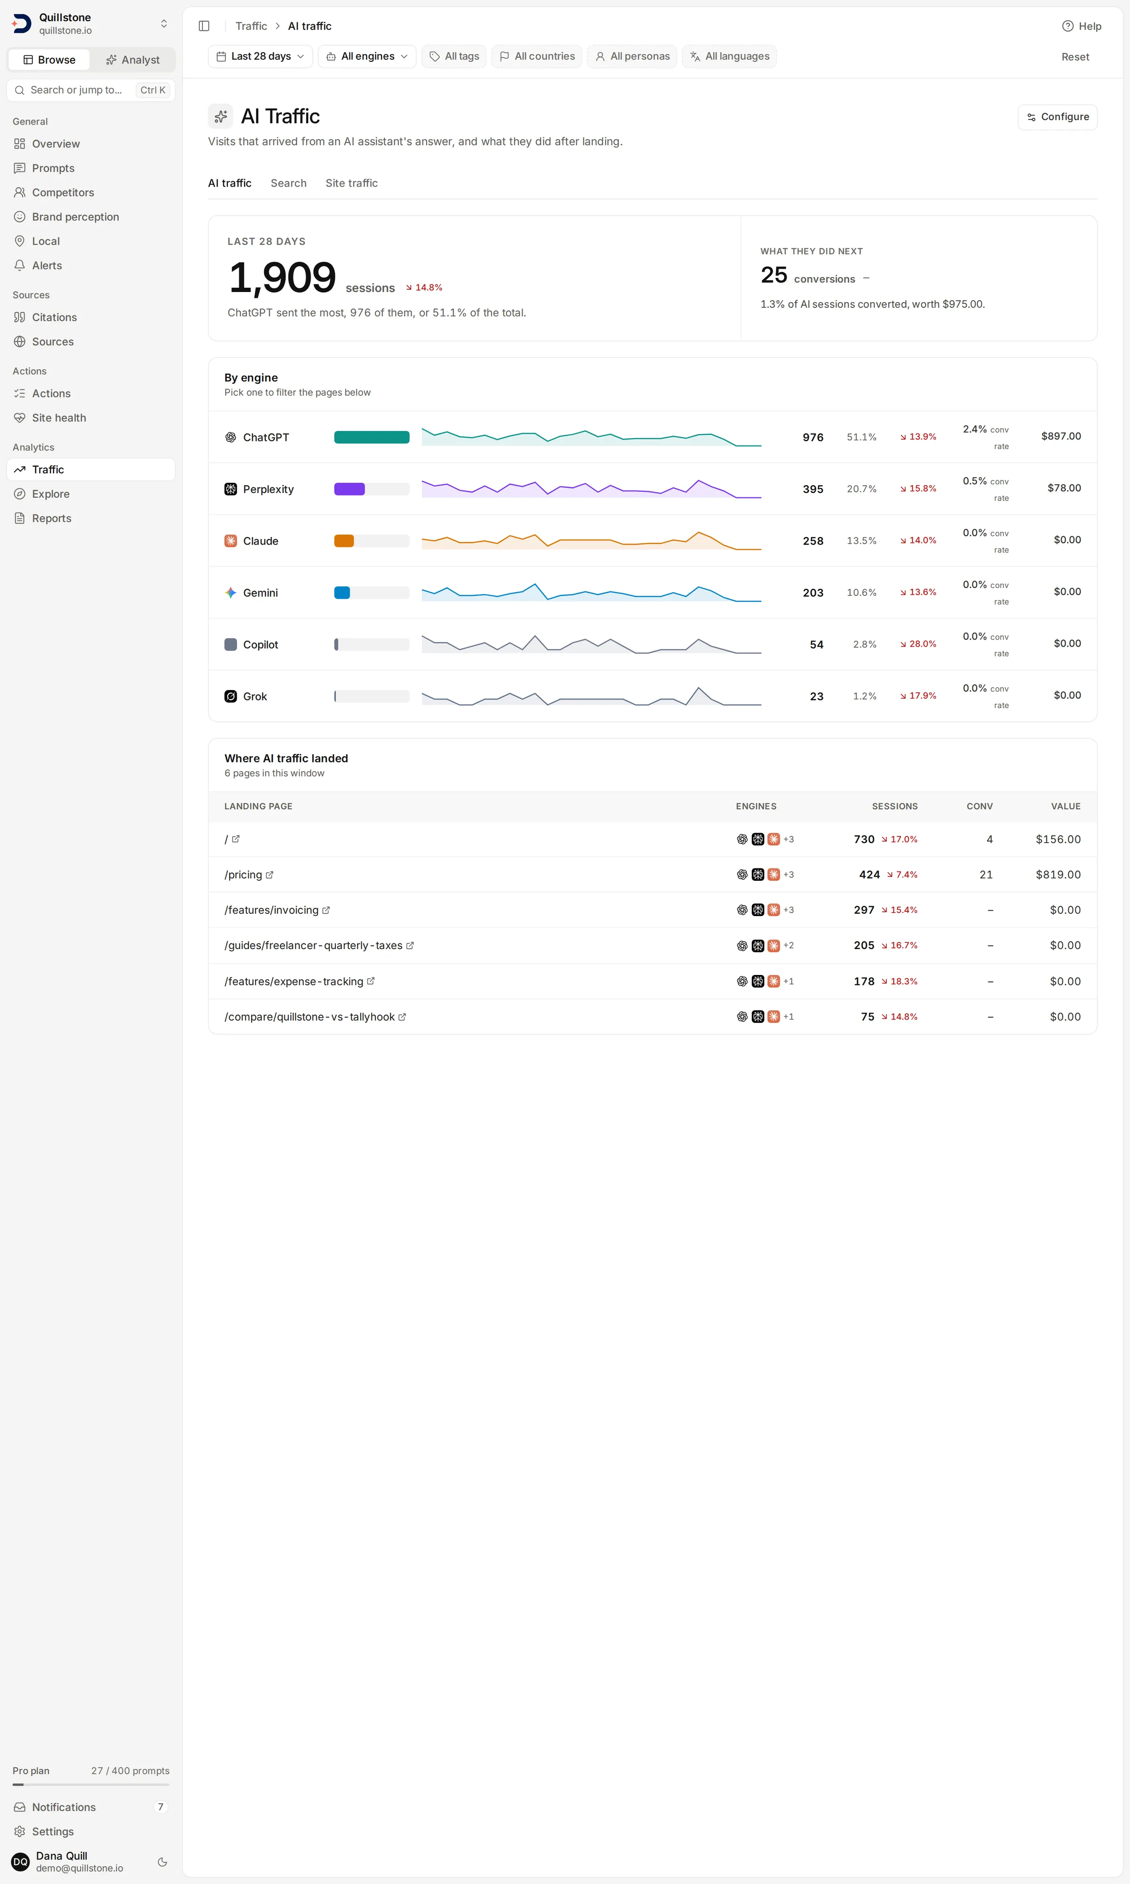The width and height of the screenshot is (1130, 1884).
Task: Open Local section
Action: [90, 242]
